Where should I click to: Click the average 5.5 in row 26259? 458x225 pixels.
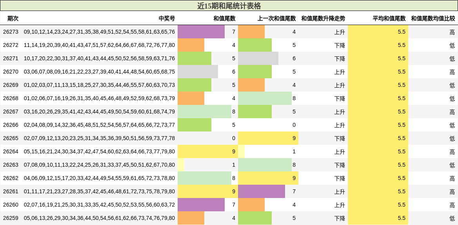pos(402,218)
